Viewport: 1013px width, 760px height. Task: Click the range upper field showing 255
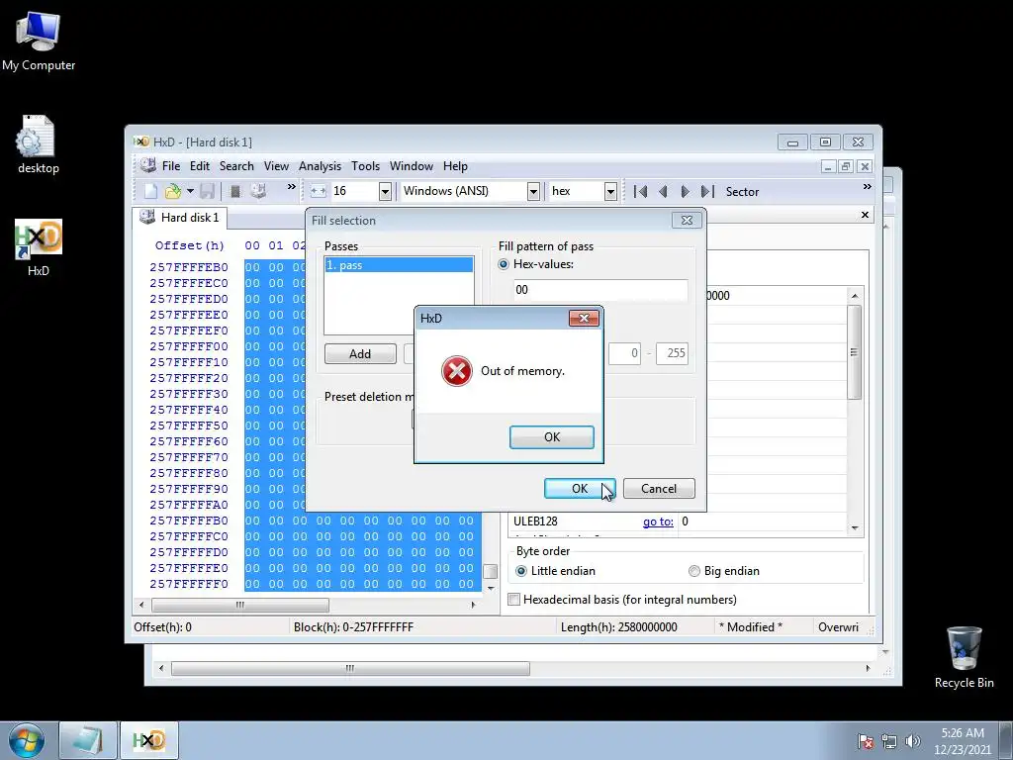point(672,353)
